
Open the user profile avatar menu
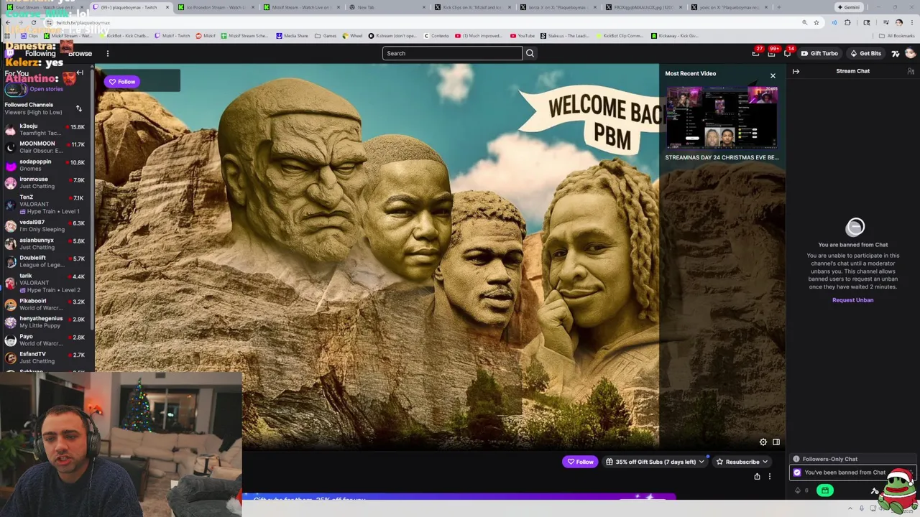910,53
